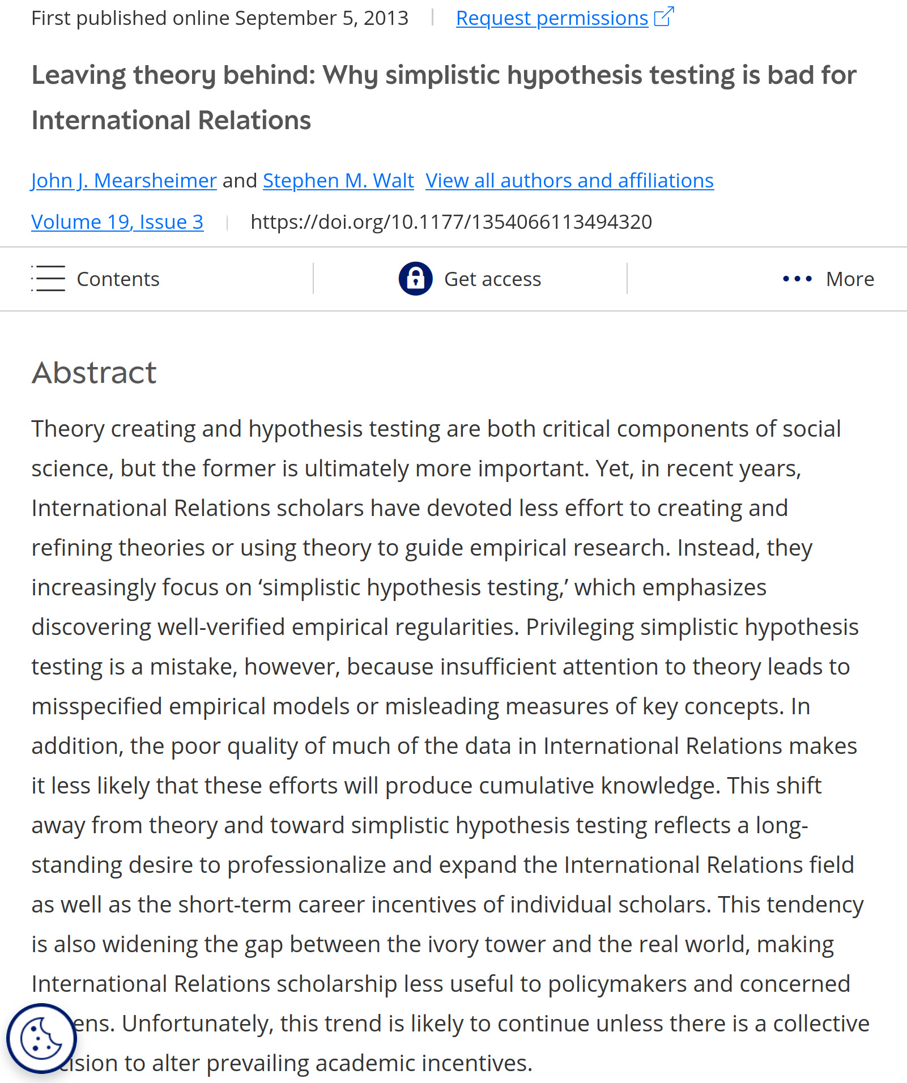Click the Contents list icon
Image resolution: width=907 pixels, height=1083 pixels.
[x=49, y=279]
